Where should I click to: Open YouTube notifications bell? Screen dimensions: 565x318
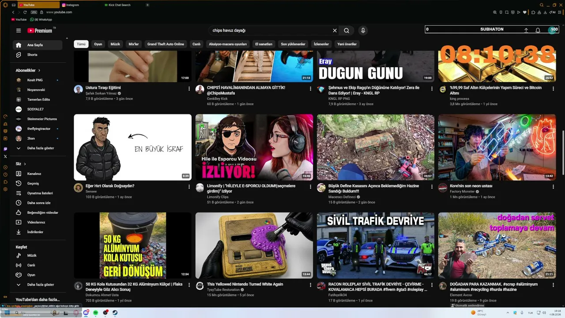coord(538,30)
